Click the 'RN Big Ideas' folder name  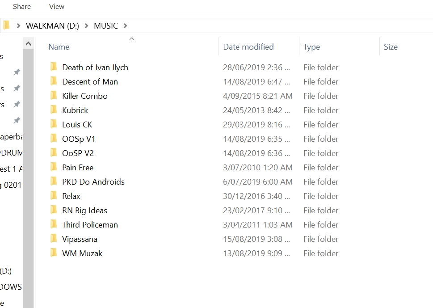(84, 211)
